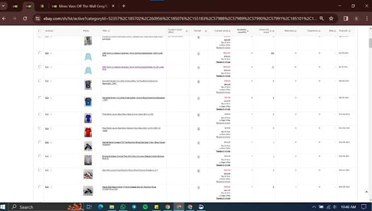Expand Edit dropdown for red Polo shirt
Screen dimensions: 372x211
[x=51, y=128]
